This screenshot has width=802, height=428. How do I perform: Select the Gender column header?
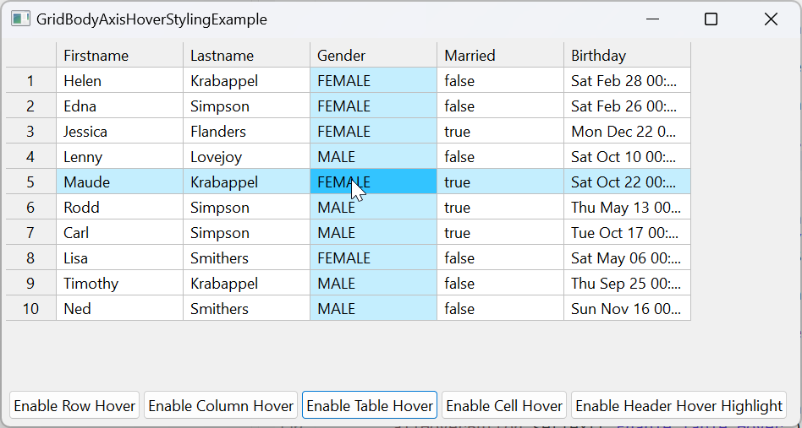(x=373, y=56)
